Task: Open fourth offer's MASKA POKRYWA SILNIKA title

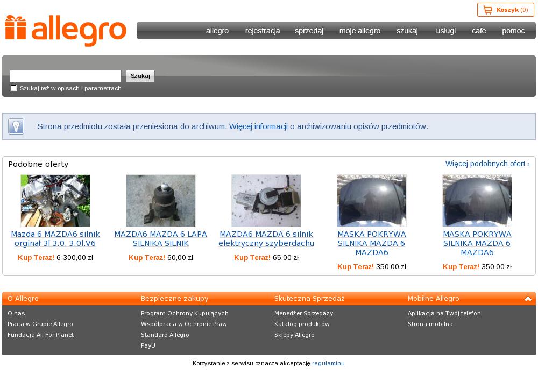Action: pos(372,243)
